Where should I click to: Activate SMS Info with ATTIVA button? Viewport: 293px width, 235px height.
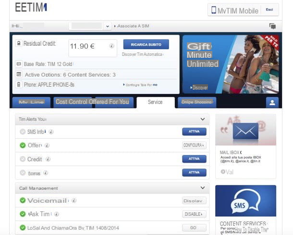194,131
